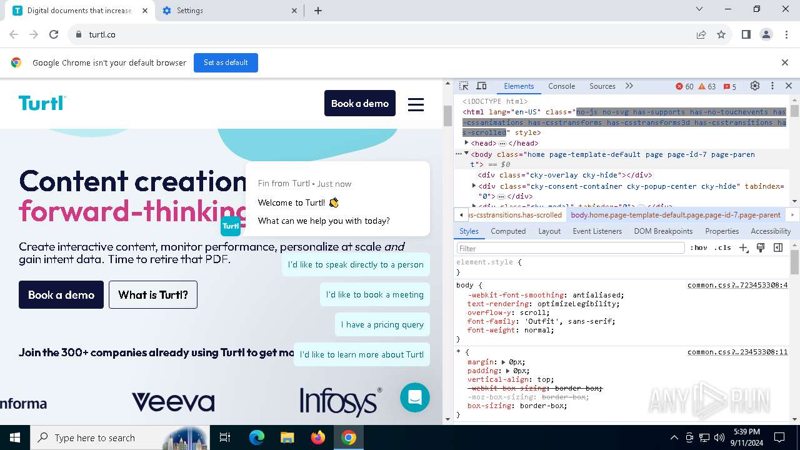Click the share page icon in address bar
This screenshot has height=450, width=800.
click(x=701, y=34)
